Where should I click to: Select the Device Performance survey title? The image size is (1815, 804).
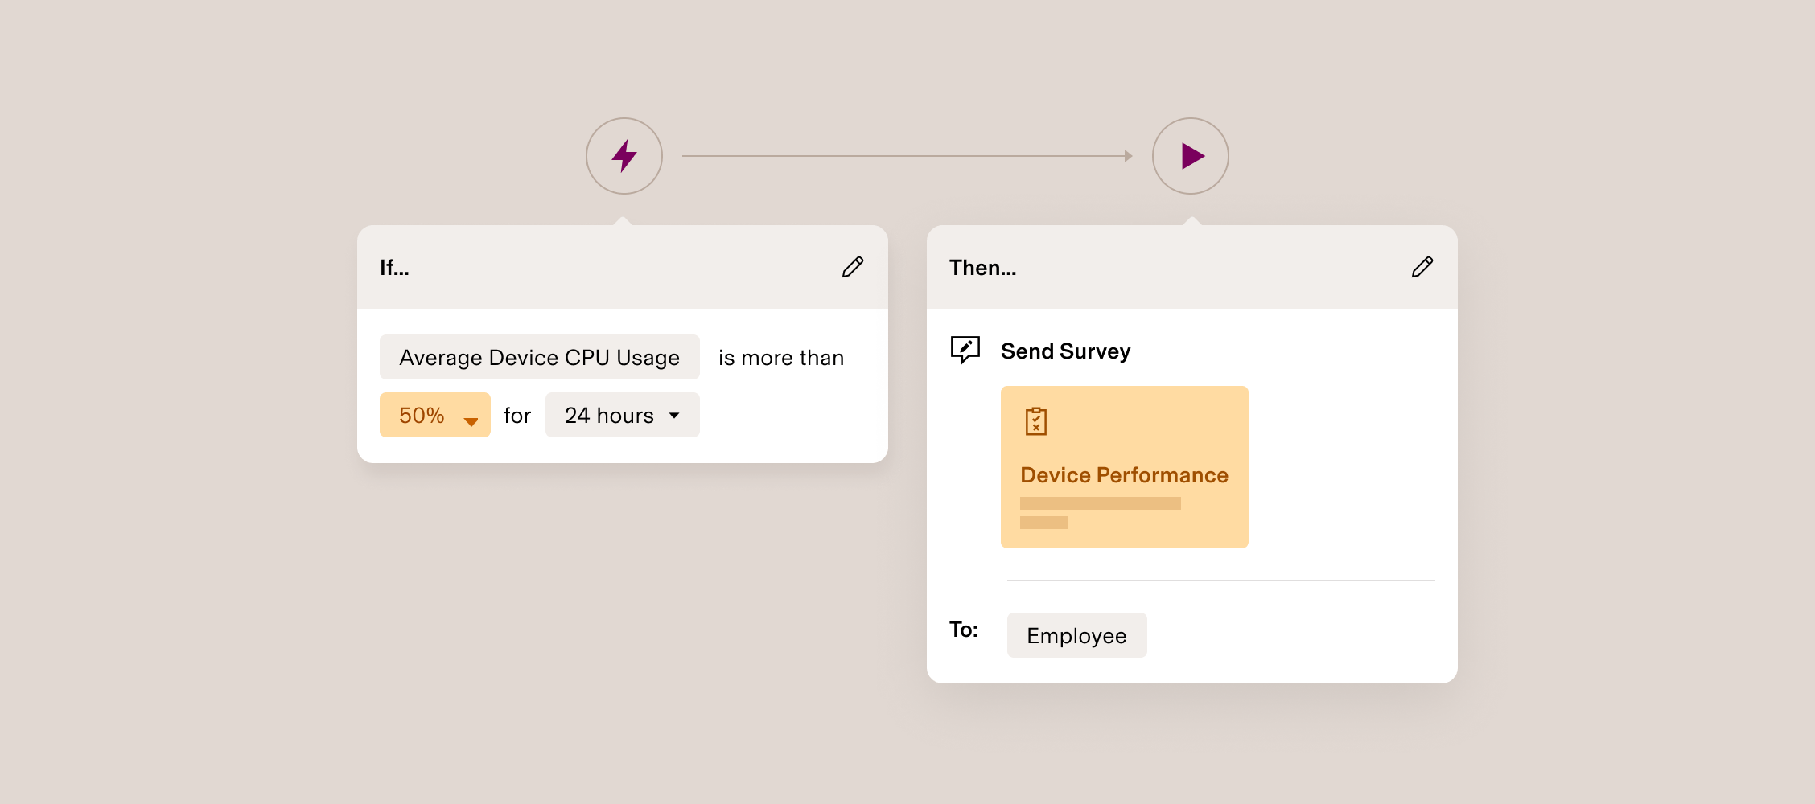1124,475
